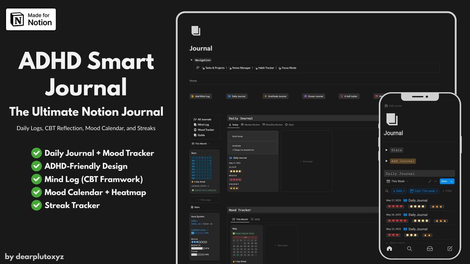470x264 pixels.
Task: Click the Journal page icon on the phone
Action: tap(392, 119)
